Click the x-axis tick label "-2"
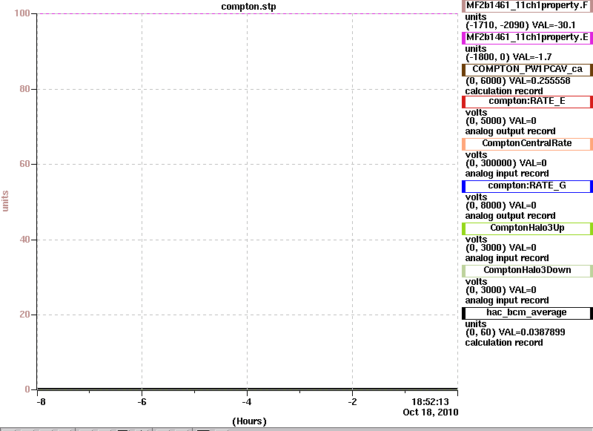The height and width of the screenshot is (431, 593). pyautogui.click(x=352, y=402)
